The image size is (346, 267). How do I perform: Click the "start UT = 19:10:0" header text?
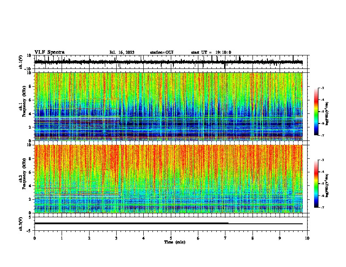[211, 52]
